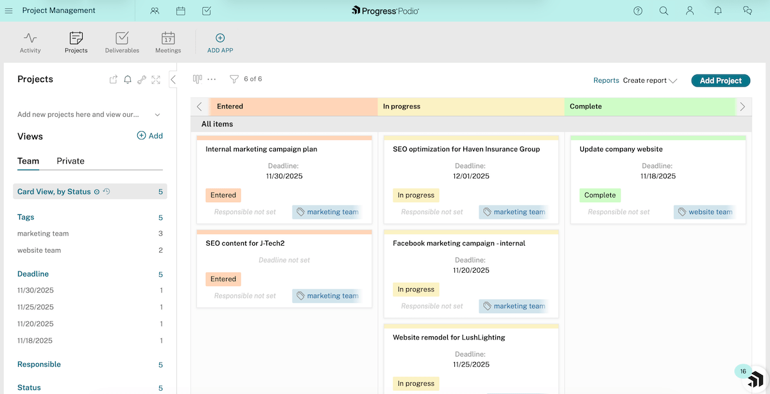This screenshot has height=394, width=770.
Task: Click the help question mark icon
Action: click(x=637, y=10)
